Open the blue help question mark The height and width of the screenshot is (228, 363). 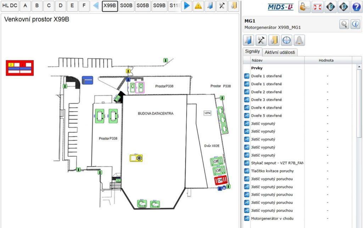click(356, 6)
